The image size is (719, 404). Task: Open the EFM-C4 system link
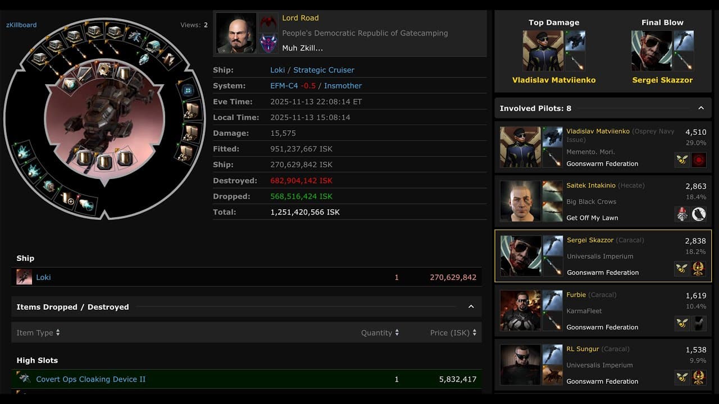284,86
